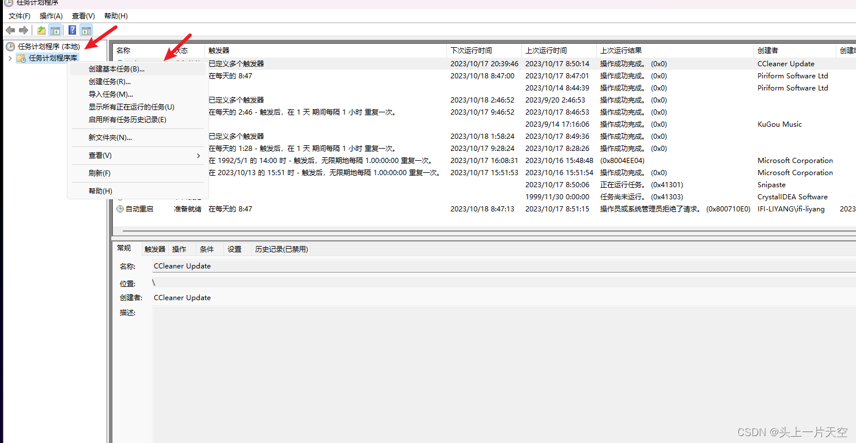Expand the 任务计划程序库 tree node chevron

(10, 58)
